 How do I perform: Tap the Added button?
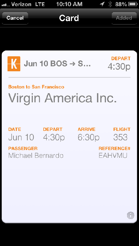[x=124, y=18]
